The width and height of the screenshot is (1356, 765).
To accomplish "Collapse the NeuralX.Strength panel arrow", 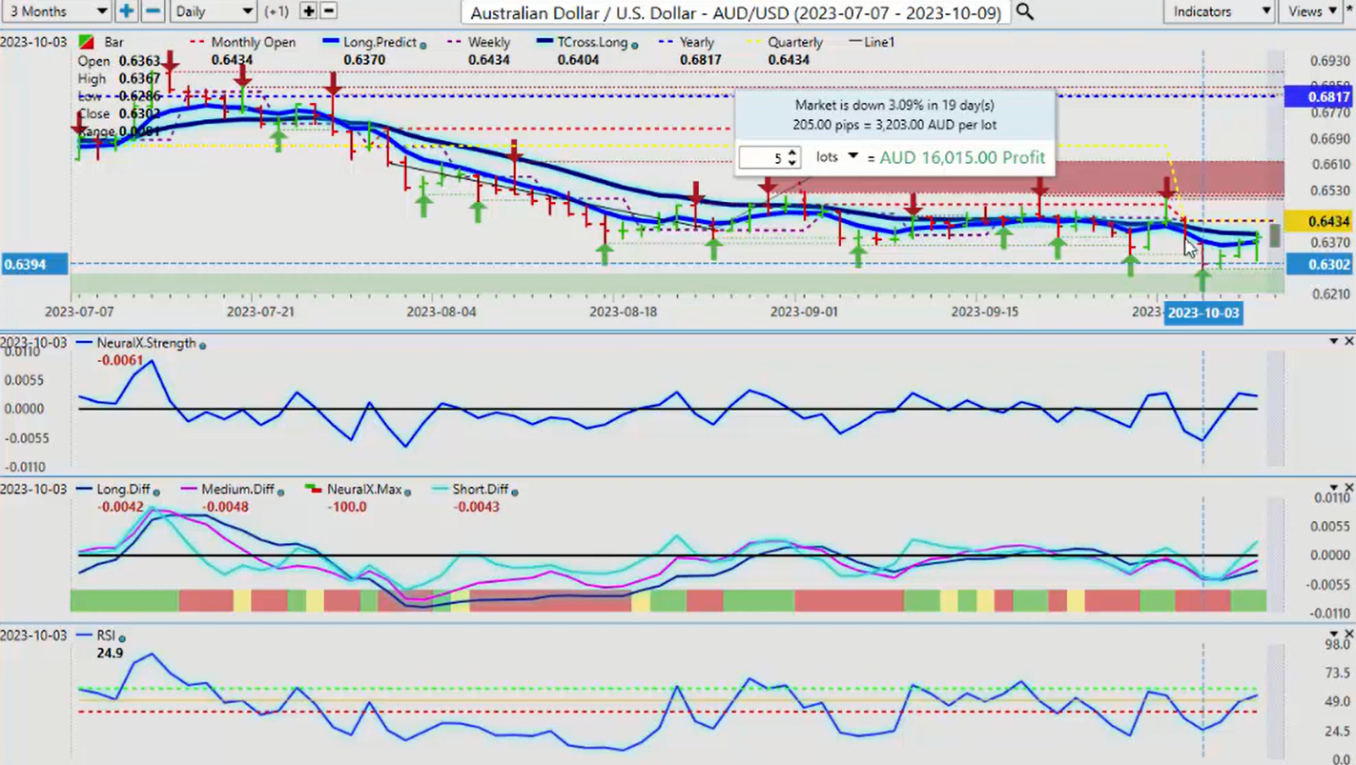I will pos(1334,341).
